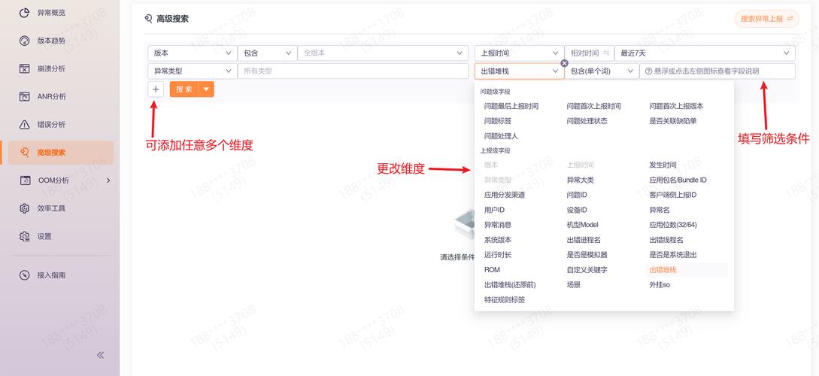Expand the 版本 dimension dropdown
Screen dimensions: 819x376
[229, 53]
